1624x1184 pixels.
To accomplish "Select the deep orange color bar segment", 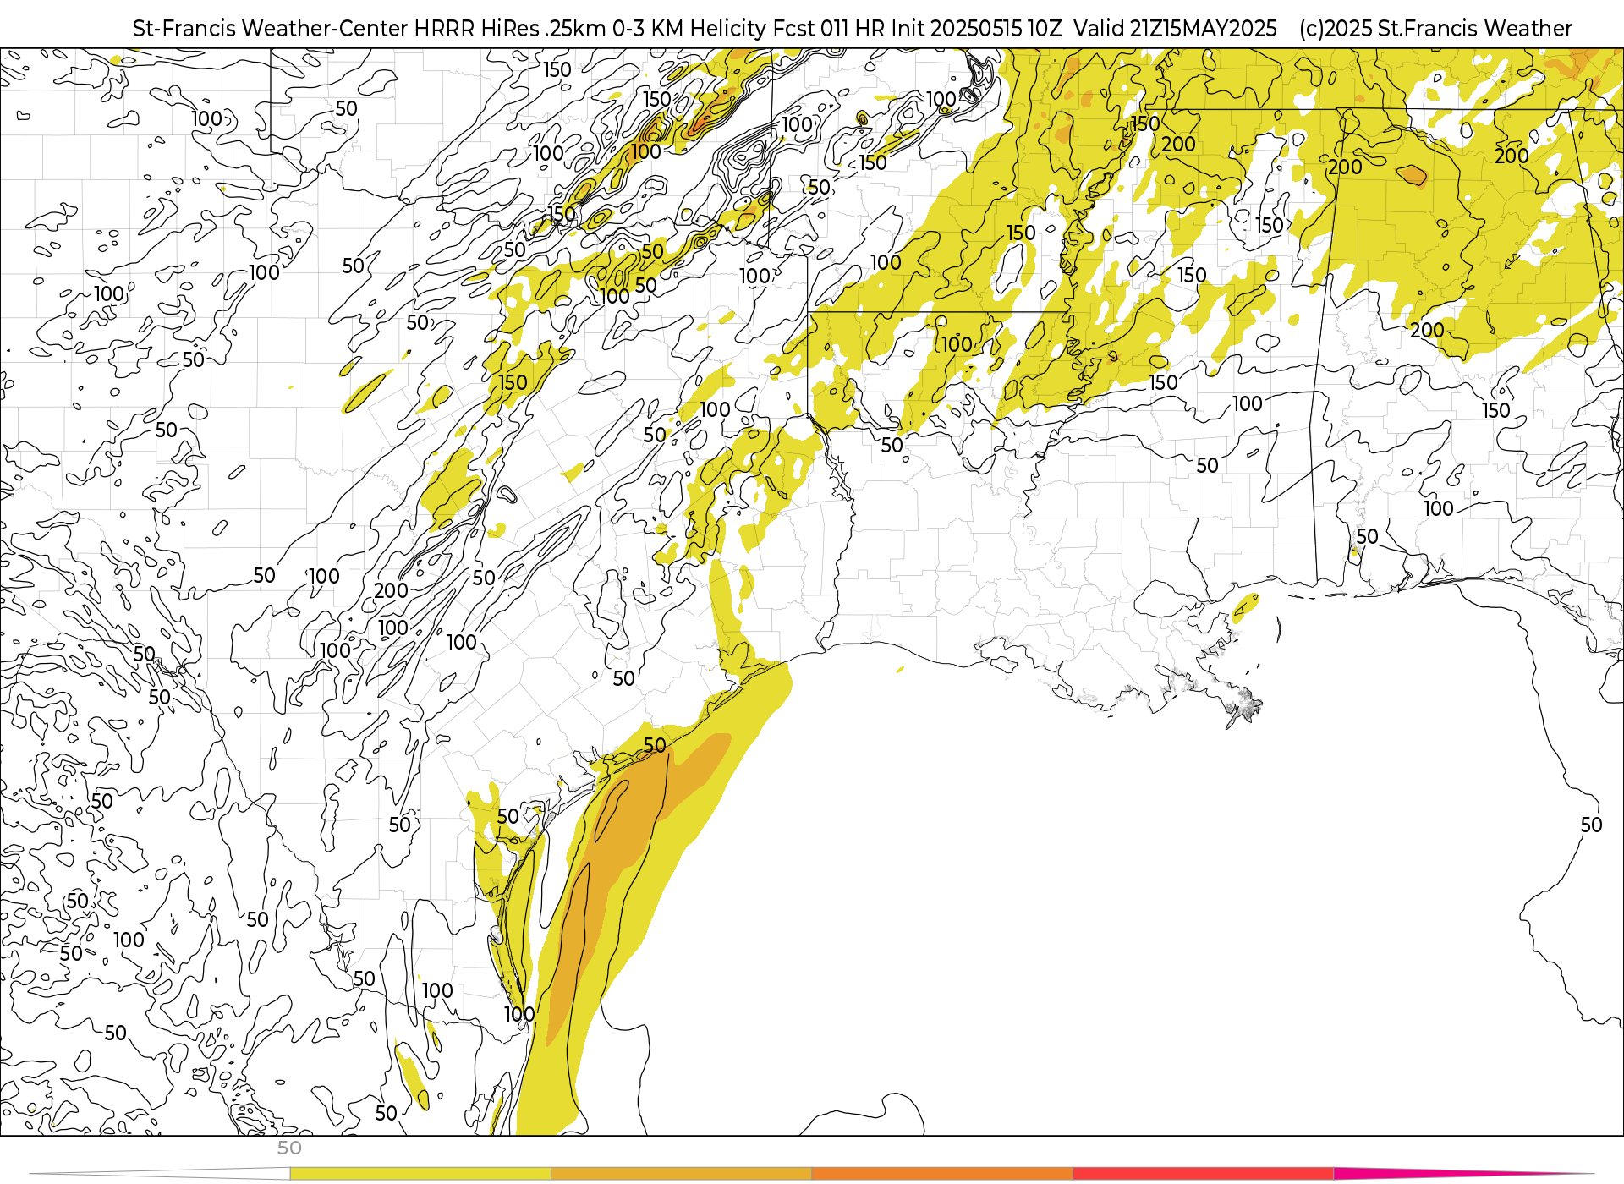I will pos(941,1174).
